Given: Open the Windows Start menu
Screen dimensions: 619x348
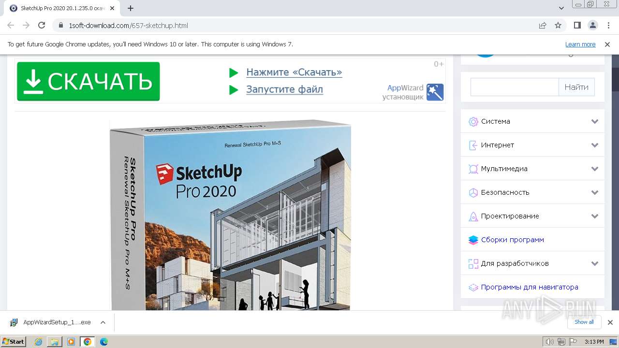Looking at the screenshot, I should click(14, 342).
